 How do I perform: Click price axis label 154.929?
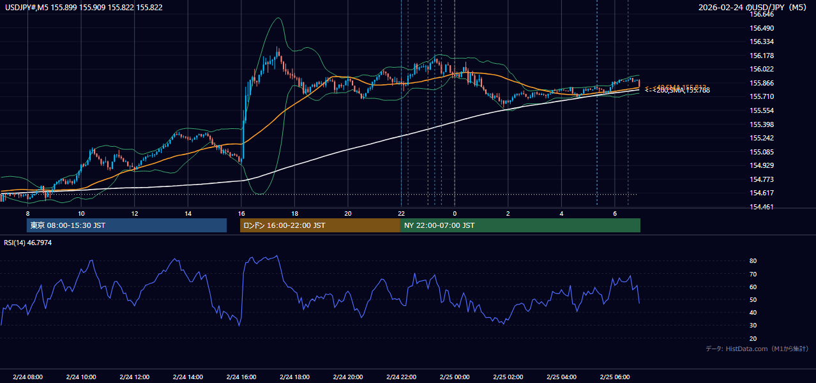click(x=762, y=165)
